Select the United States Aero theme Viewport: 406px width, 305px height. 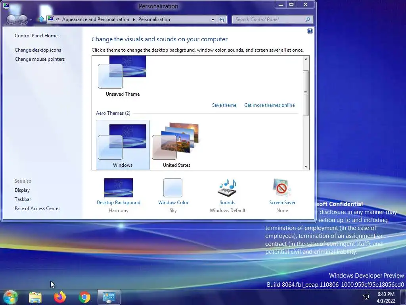click(176, 145)
